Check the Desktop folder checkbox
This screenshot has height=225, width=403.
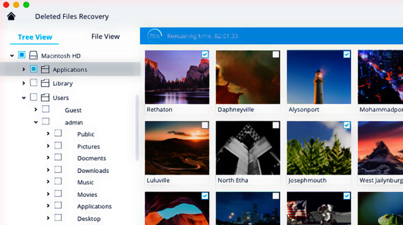(58, 217)
